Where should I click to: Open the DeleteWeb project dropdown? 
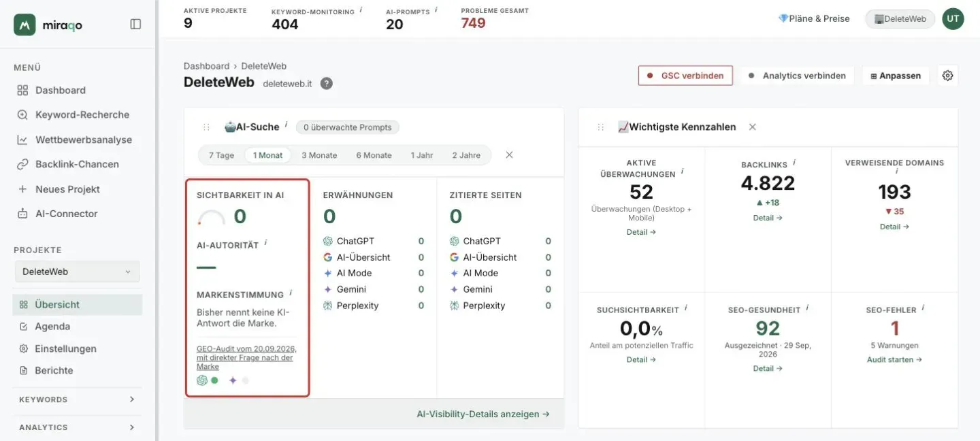(78, 272)
